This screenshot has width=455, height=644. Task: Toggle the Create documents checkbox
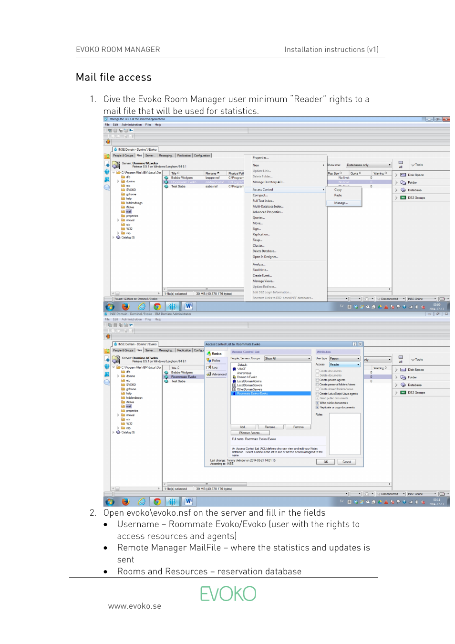(317, 371)
